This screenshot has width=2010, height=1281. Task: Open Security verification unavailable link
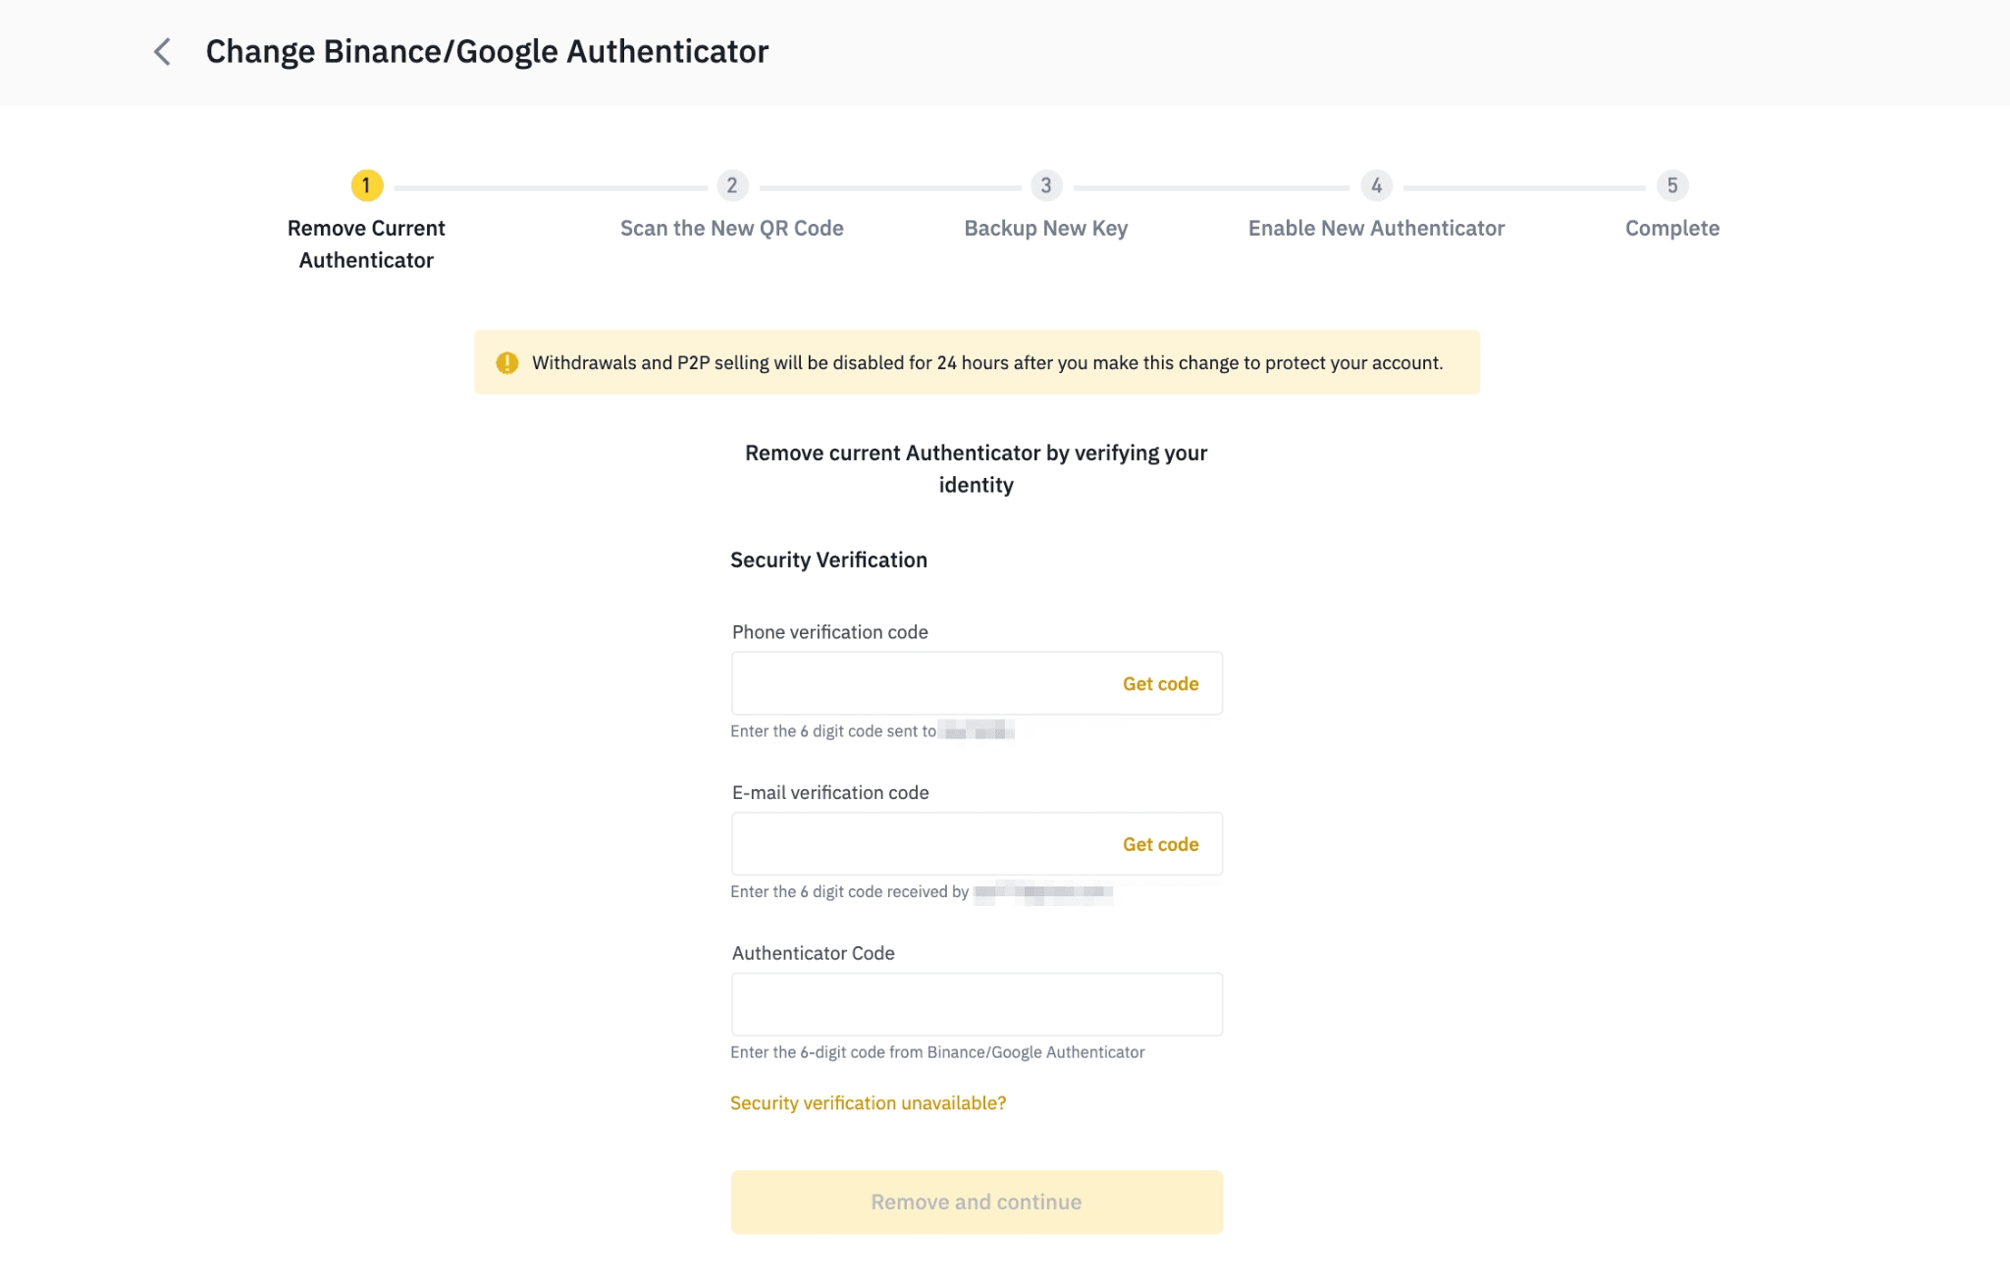coord(868,1103)
